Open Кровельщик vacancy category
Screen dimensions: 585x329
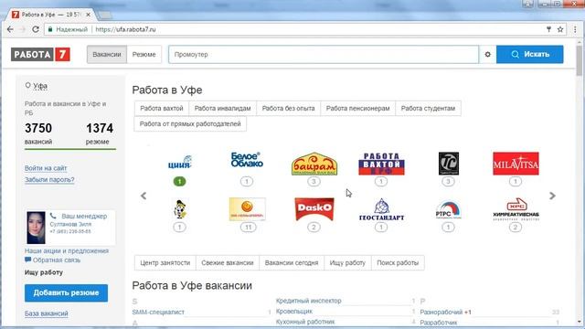pyautogui.click(x=294, y=311)
